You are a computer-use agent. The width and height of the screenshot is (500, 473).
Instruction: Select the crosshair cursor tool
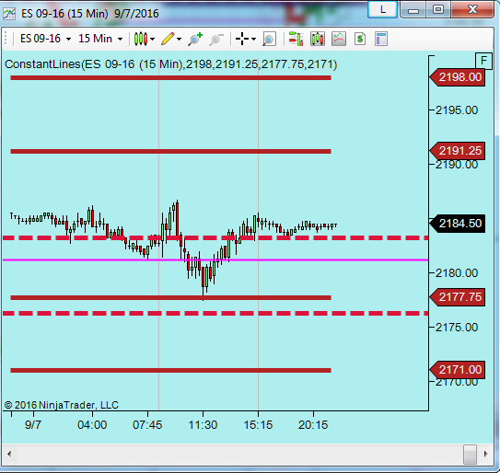click(242, 39)
